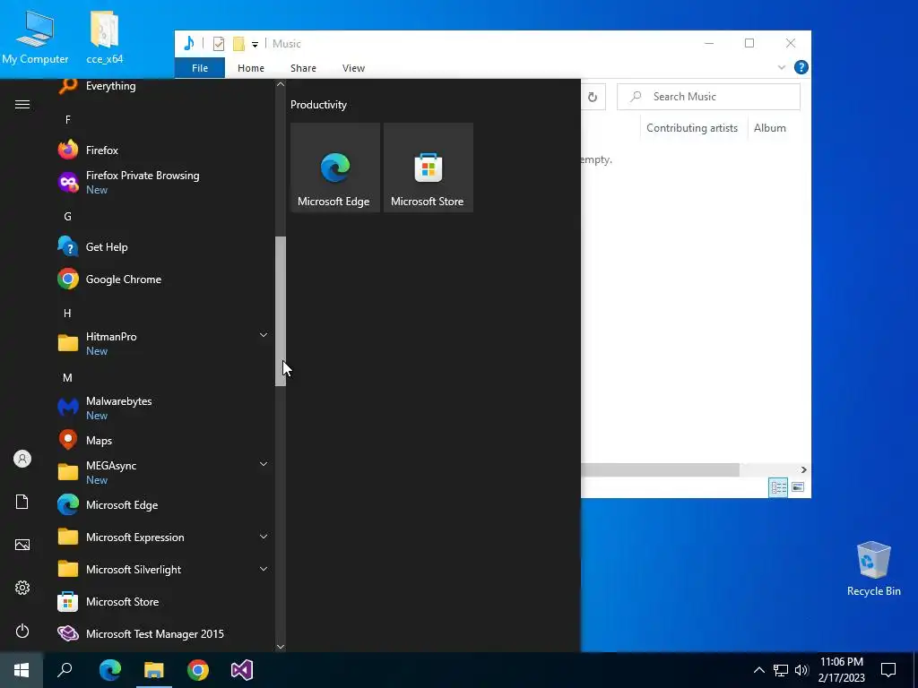Open Microsoft Store in the app list

click(x=164, y=601)
